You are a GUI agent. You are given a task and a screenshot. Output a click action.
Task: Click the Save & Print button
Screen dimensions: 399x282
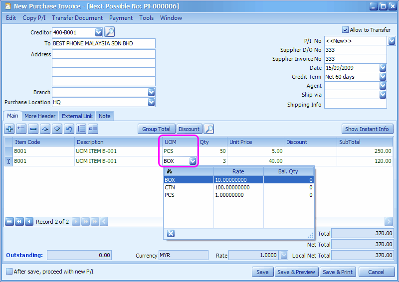click(338, 272)
